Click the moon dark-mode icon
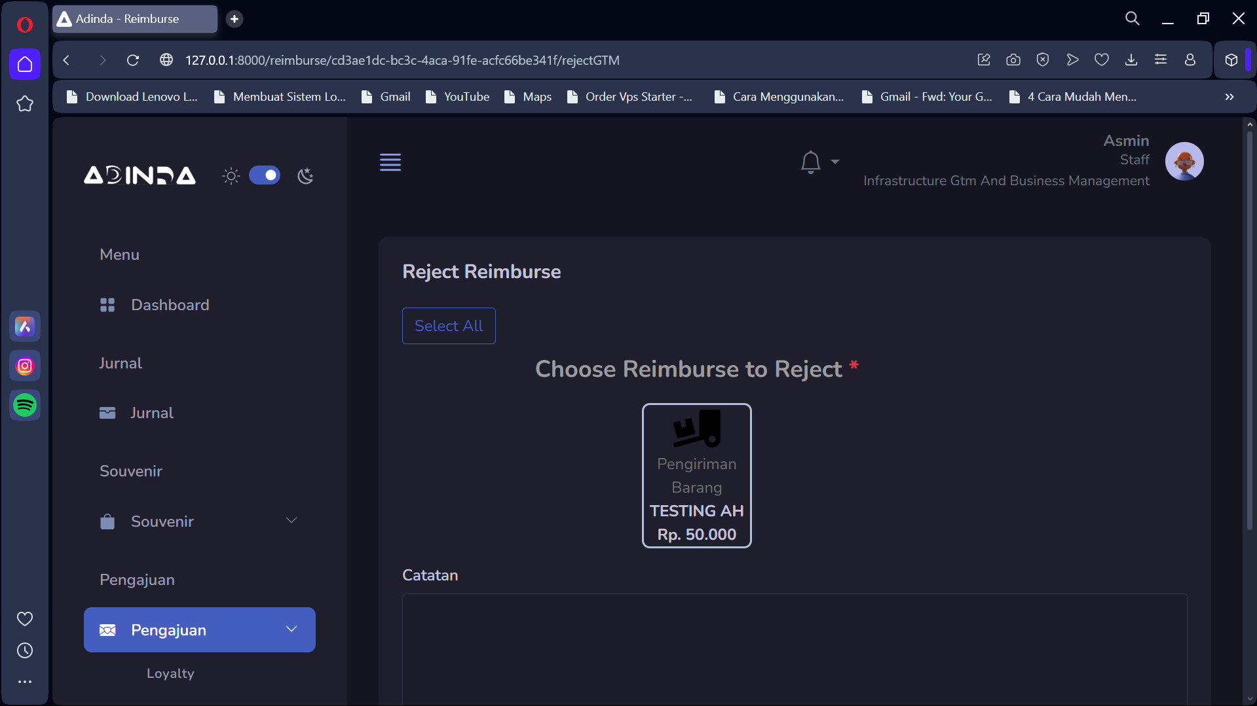This screenshot has width=1257, height=706. coord(305,176)
